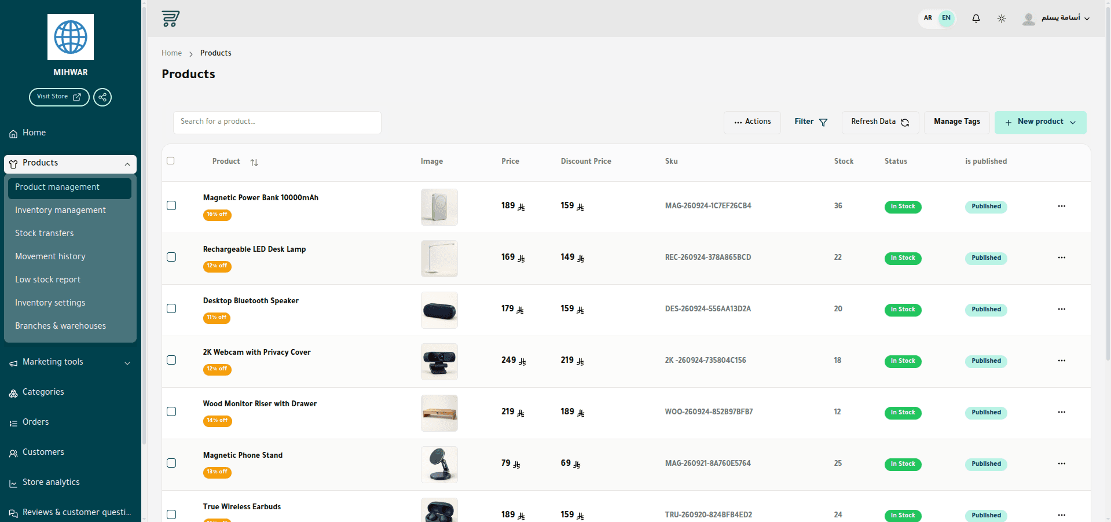Click the 2K Webcam thumbnail image

(x=439, y=362)
